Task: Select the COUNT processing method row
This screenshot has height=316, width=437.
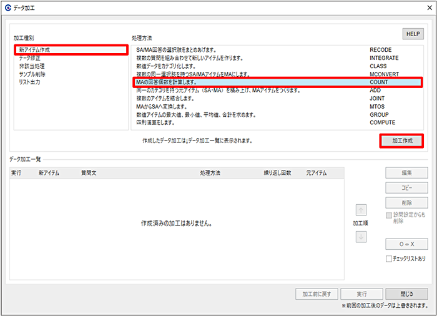Action: 277,82
